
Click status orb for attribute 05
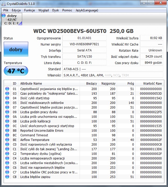pyautogui.click(x=7, y=103)
